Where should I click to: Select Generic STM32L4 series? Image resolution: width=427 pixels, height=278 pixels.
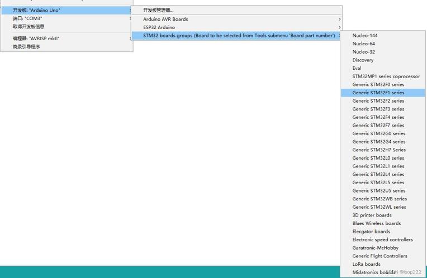(383, 174)
